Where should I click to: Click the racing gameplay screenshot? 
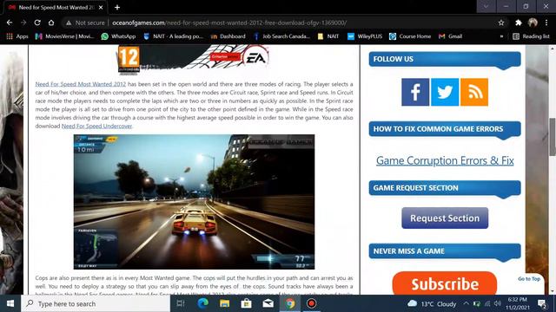(194, 202)
